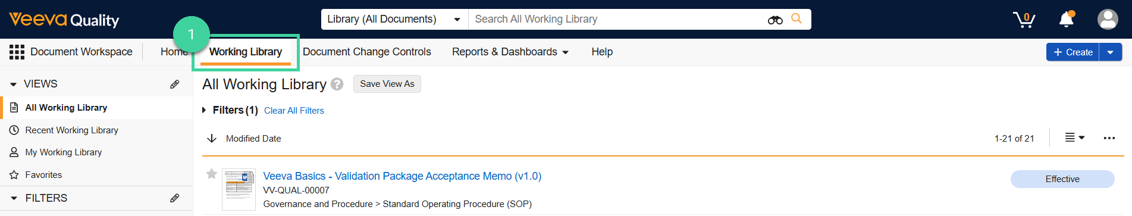Image resolution: width=1132 pixels, height=216 pixels.
Task: Open the user profile avatar
Action: pos(1108,19)
